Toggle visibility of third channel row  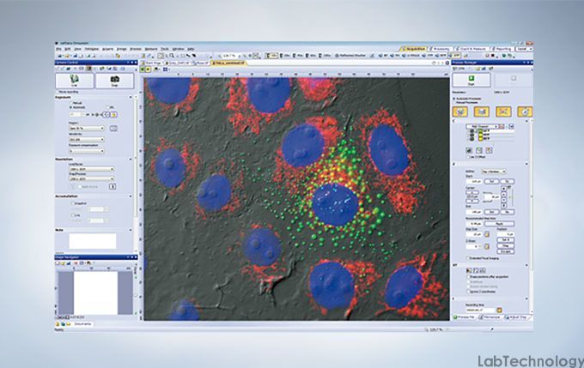point(472,139)
